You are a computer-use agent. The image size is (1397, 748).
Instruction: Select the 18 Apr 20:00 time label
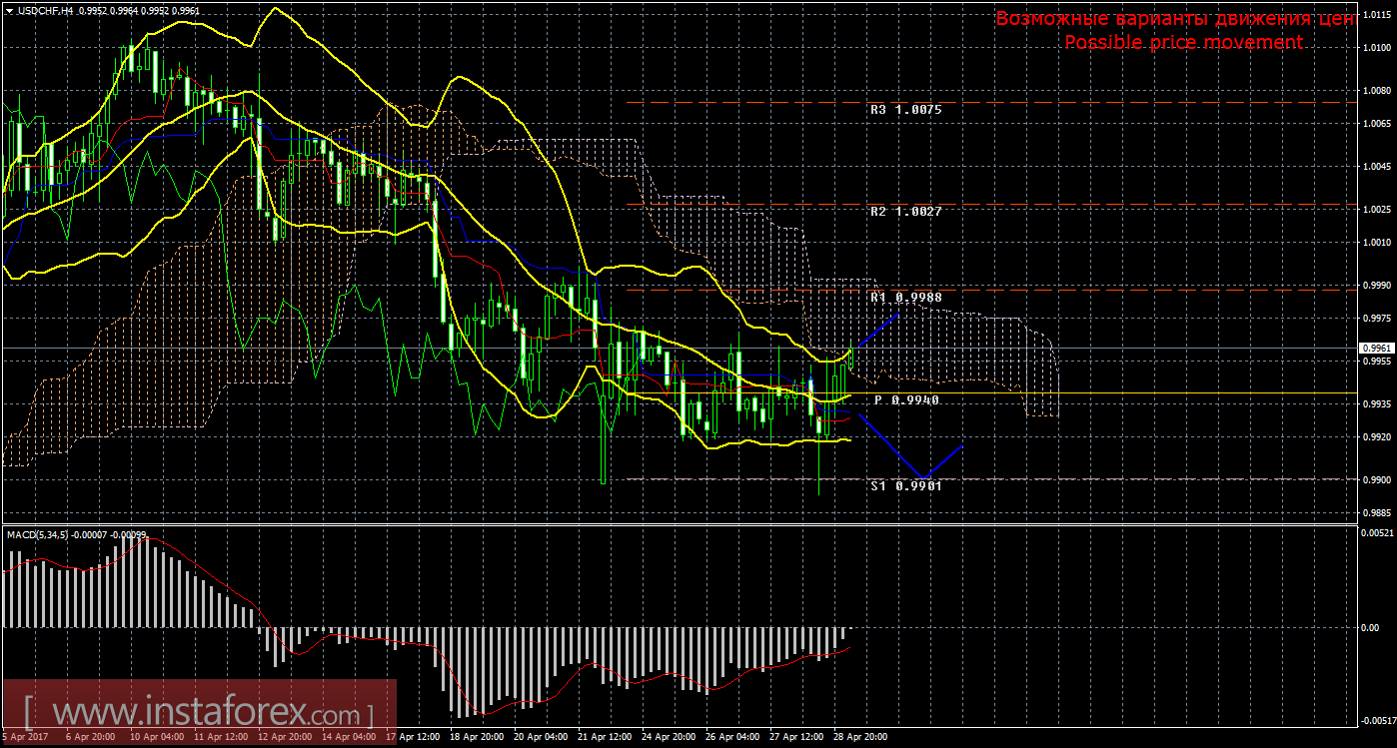[x=477, y=737]
